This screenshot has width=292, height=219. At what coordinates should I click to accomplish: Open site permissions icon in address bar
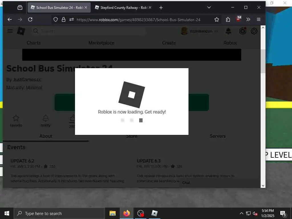[x=72, y=20]
